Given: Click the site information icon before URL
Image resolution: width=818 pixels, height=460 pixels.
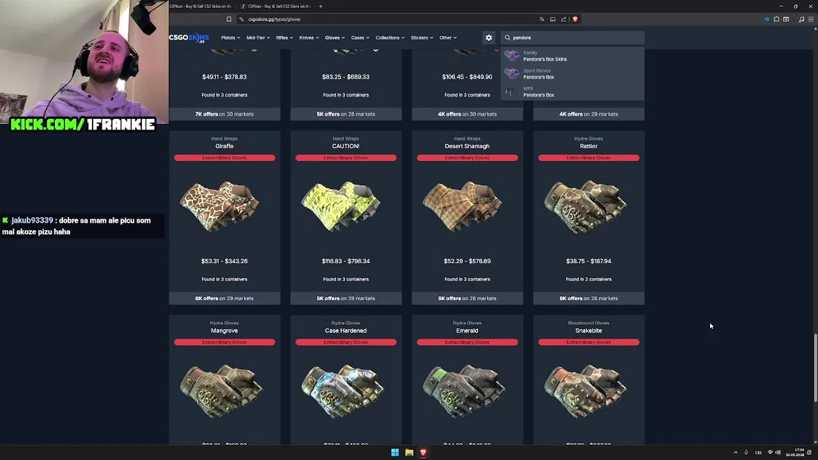Looking at the screenshot, I should 242,19.
